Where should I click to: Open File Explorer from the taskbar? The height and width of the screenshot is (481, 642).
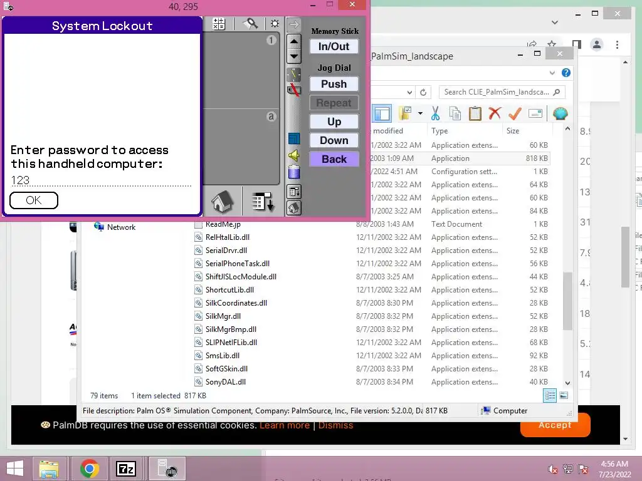[x=49, y=468]
